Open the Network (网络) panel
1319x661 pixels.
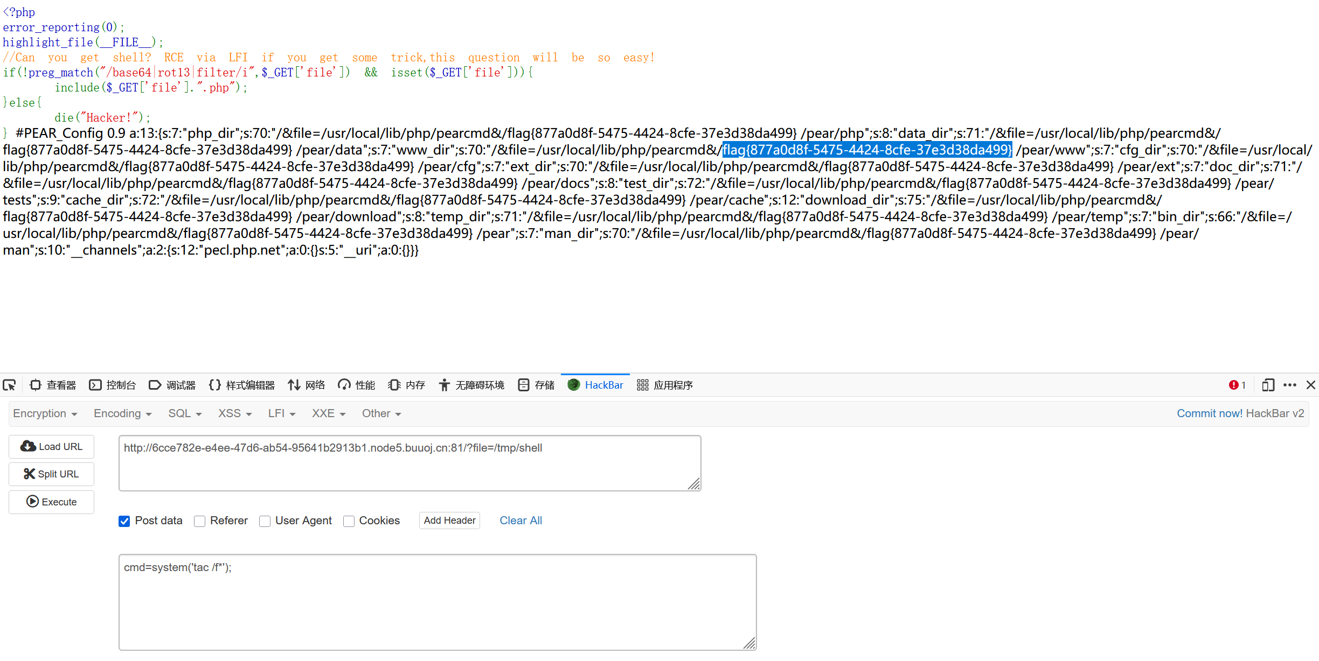click(x=307, y=385)
